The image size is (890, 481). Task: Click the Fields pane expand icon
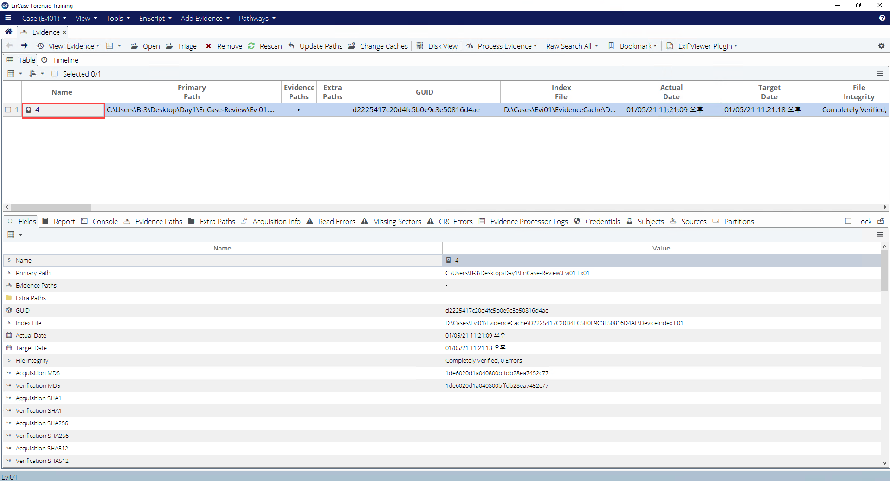coord(10,221)
